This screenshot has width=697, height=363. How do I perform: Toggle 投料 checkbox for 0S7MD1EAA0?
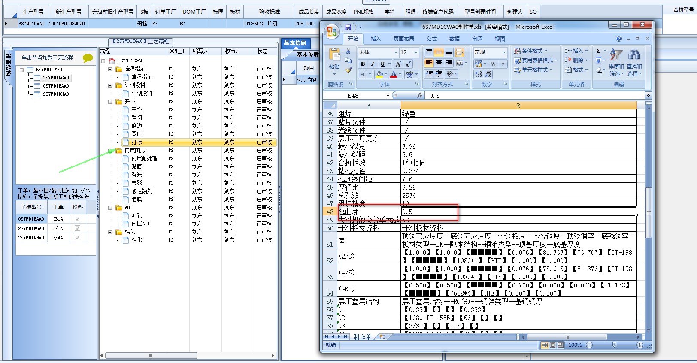pos(77,219)
